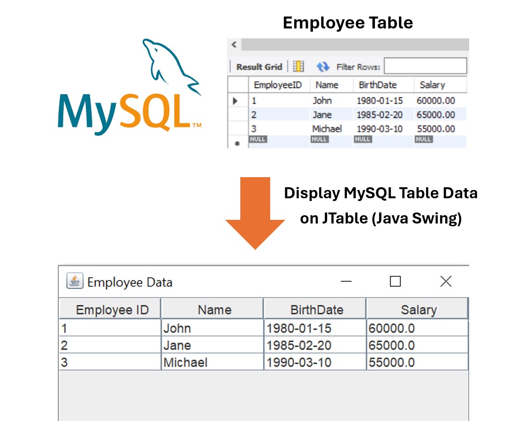Click Employee ID cell 3 in the JTable
The width and height of the screenshot is (516, 447).
tap(110, 362)
